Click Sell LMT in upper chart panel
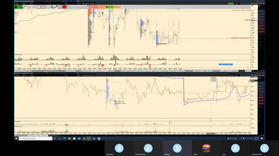The image size is (279, 156). coord(261,29)
